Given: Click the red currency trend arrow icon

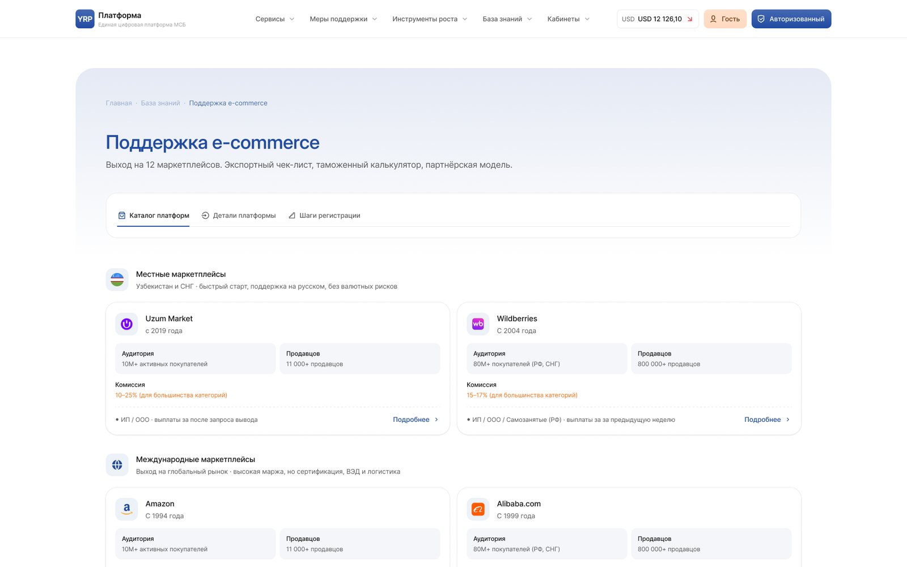Looking at the screenshot, I should [x=690, y=19].
